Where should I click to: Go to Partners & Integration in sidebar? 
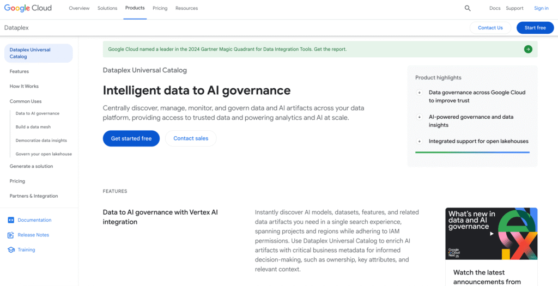[34, 196]
